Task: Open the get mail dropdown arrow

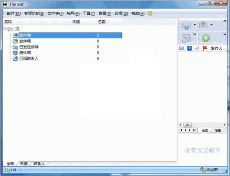Action: coord(195,24)
